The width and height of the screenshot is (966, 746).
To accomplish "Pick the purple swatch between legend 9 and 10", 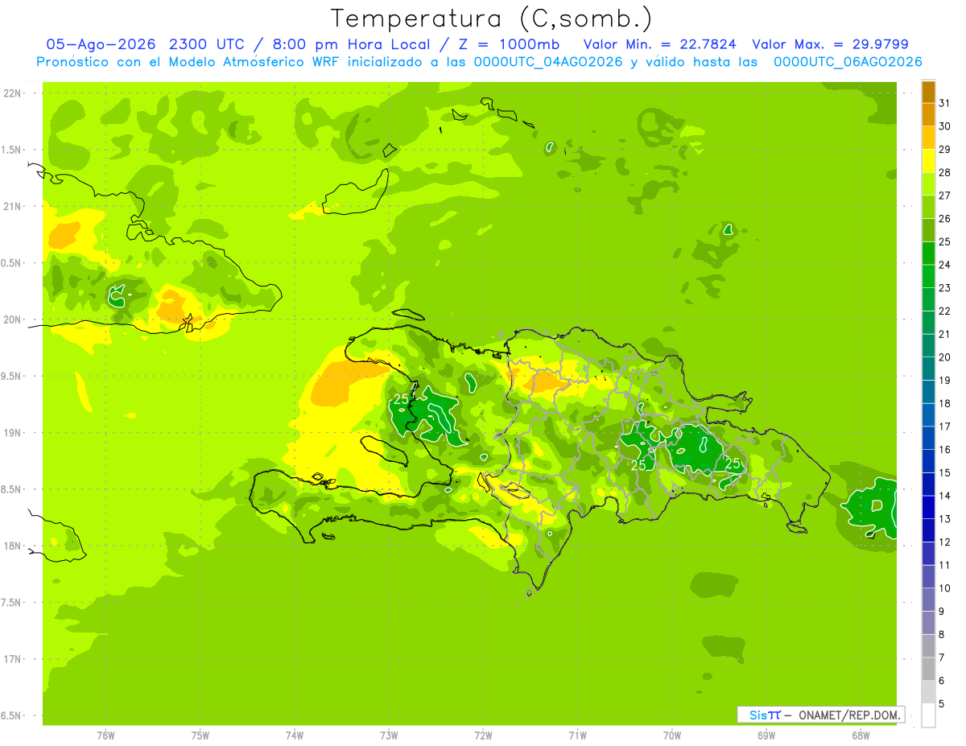I will [928, 600].
